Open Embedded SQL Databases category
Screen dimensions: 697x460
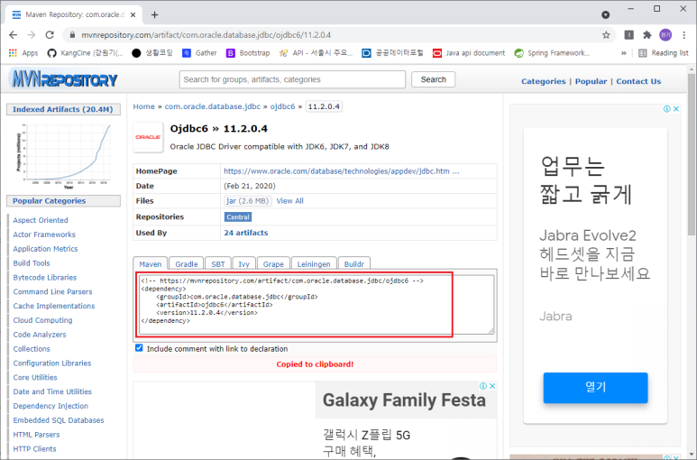pos(59,420)
